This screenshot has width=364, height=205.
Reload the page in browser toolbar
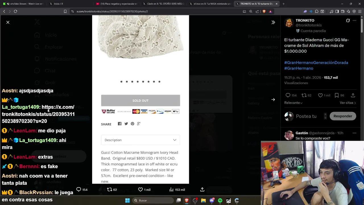click(15, 11)
